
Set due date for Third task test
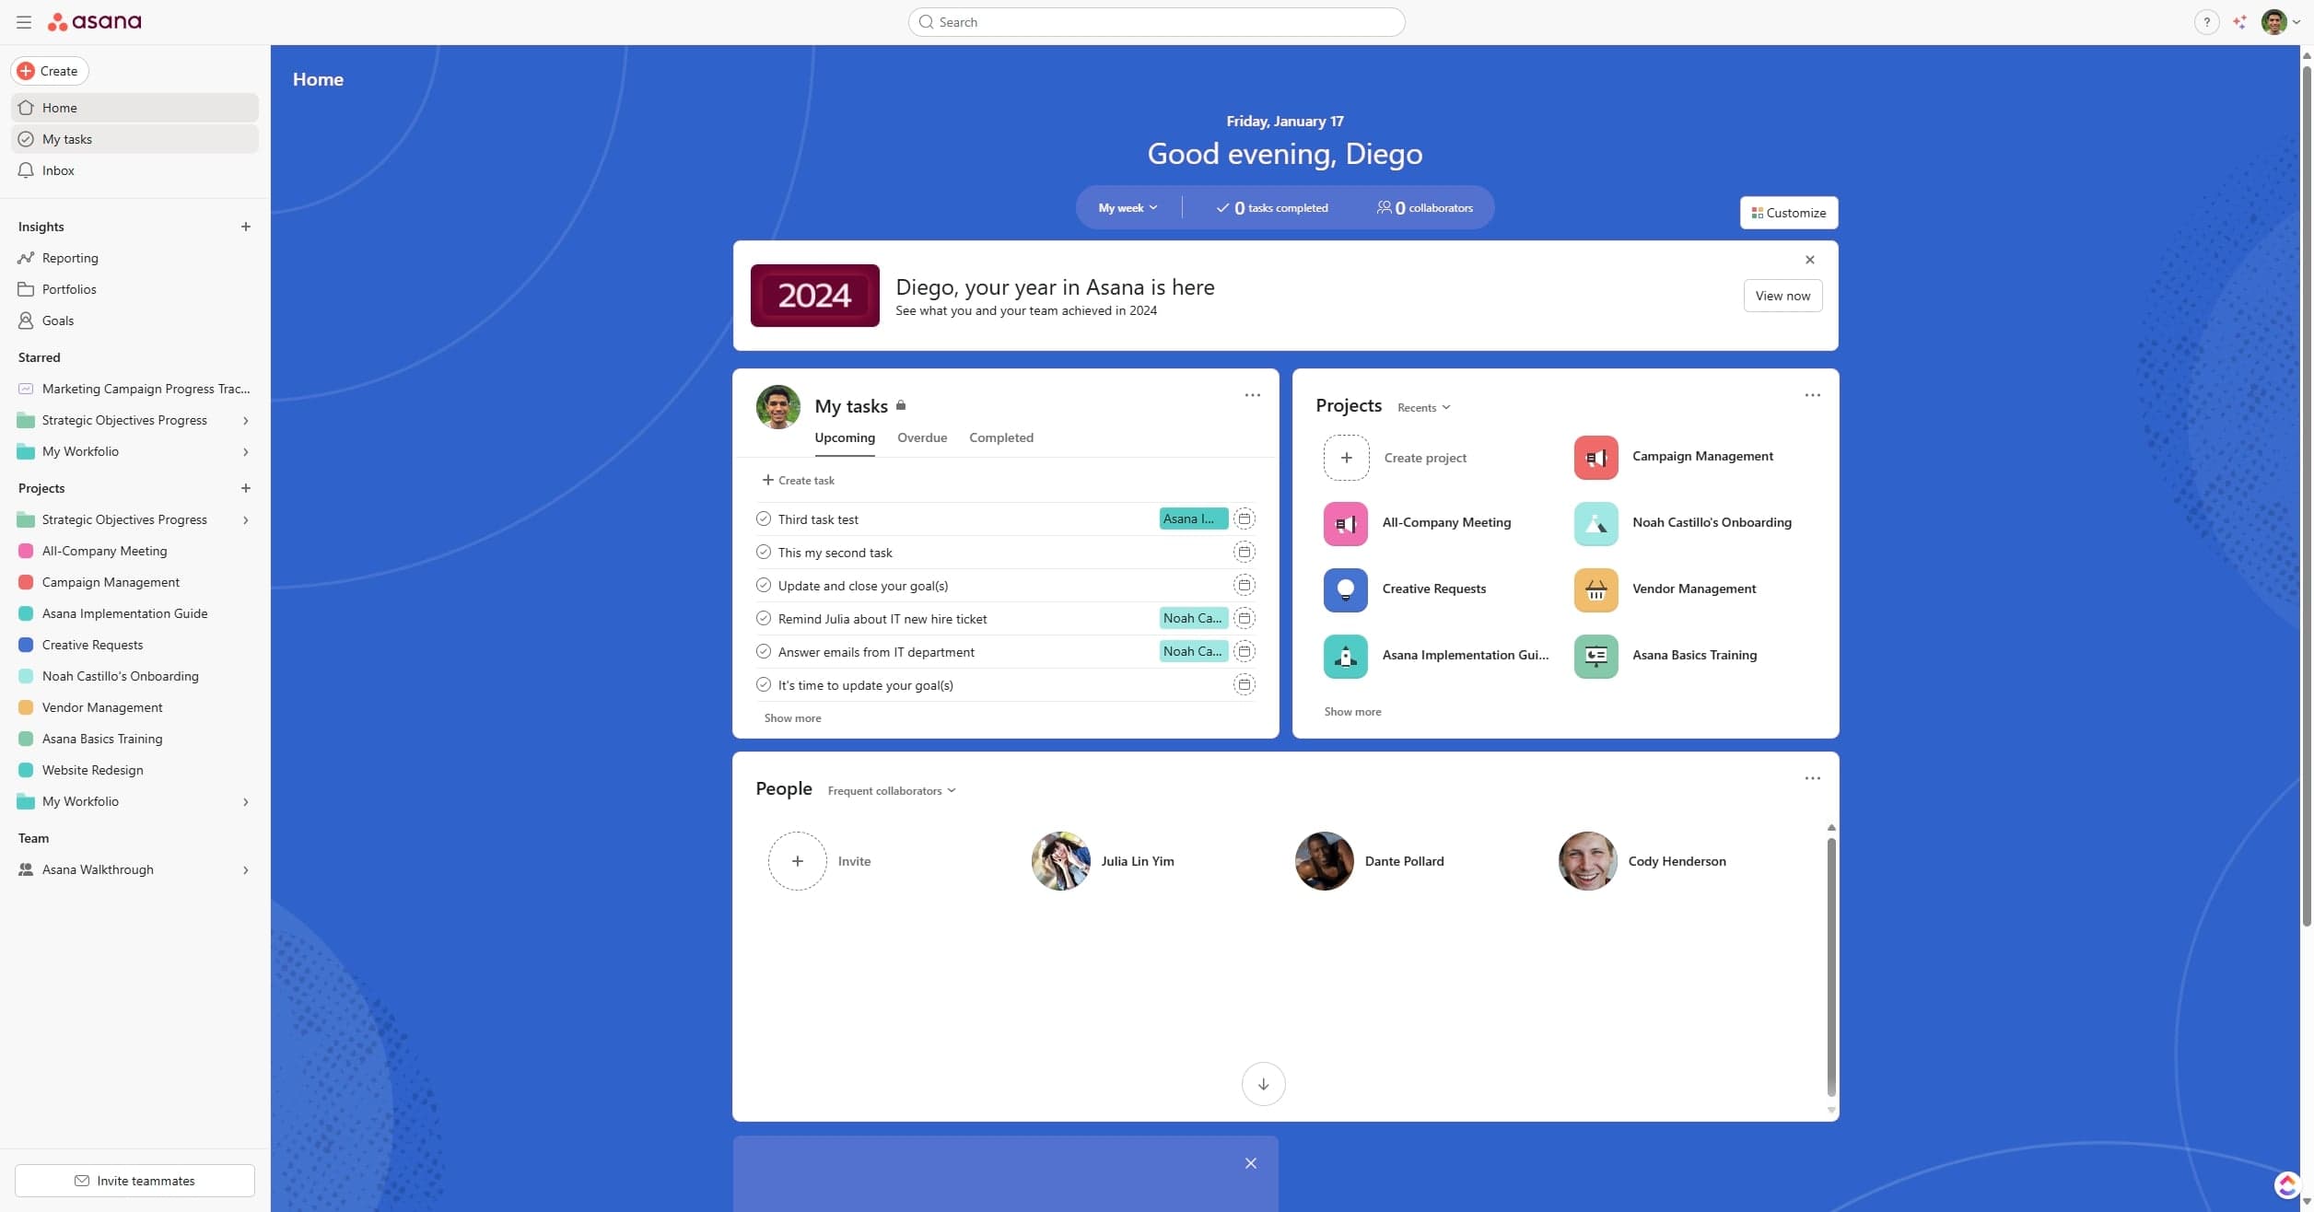coord(1244,519)
